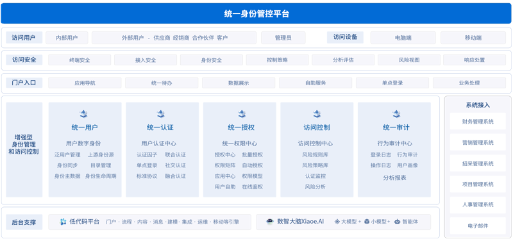Click the 统一身份管控平台 title banner
The height and width of the screenshot is (239, 513).
click(256, 13)
